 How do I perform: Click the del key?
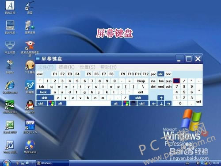(153, 87)
